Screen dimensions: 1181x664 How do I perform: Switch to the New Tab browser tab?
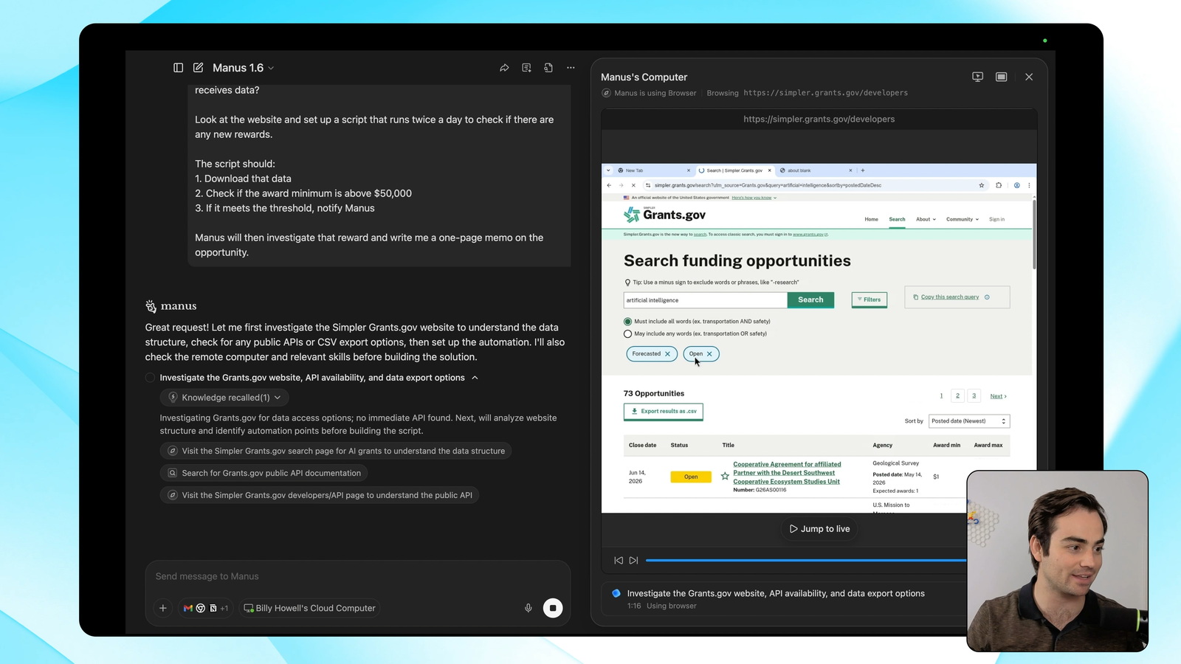pyautogui.click(x=654, y=170)
